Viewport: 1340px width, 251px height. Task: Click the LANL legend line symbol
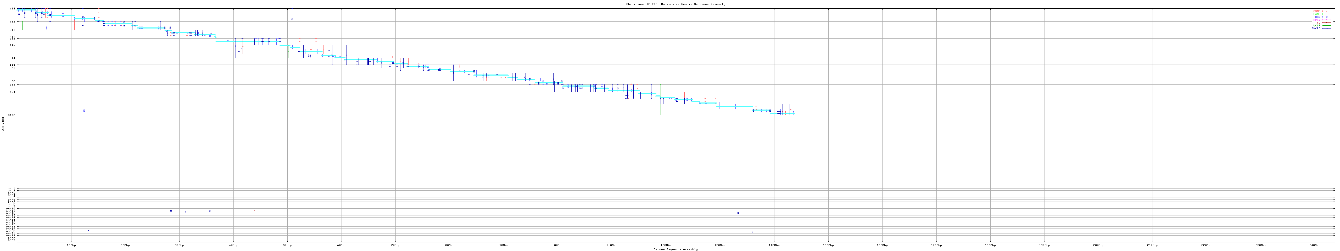point(1327,14)
